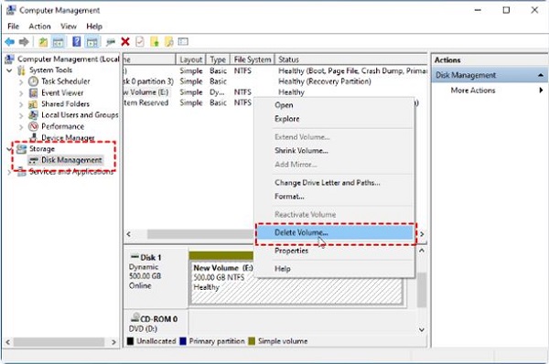Select Event Viewer in the tree

click(x=62, y=92)
